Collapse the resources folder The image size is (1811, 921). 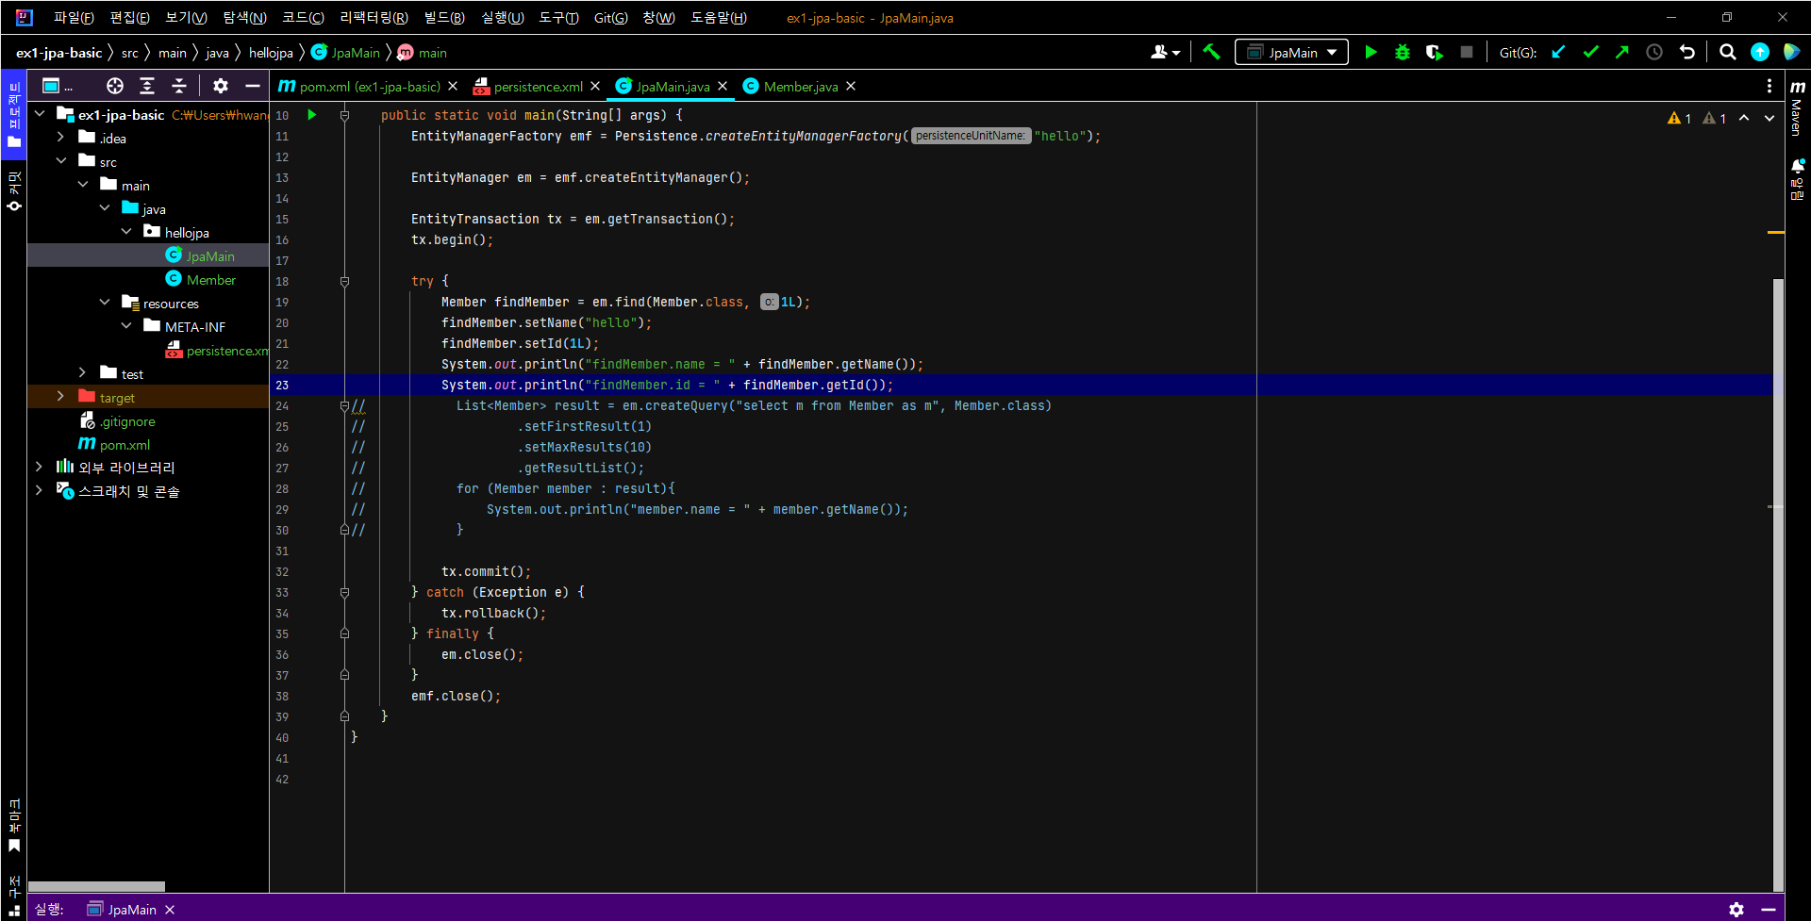(x=105, y=303)
